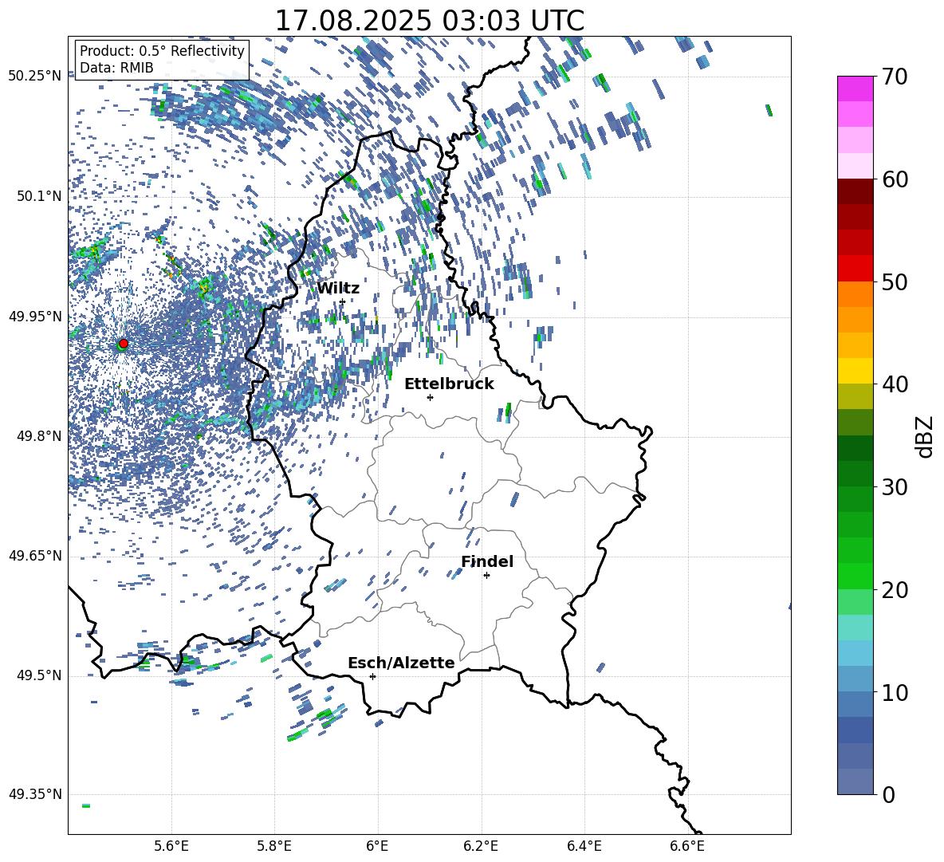944x862 pixels.
Task: Click the 49.8°N latitude label
Action: click(x=38, y=436)
